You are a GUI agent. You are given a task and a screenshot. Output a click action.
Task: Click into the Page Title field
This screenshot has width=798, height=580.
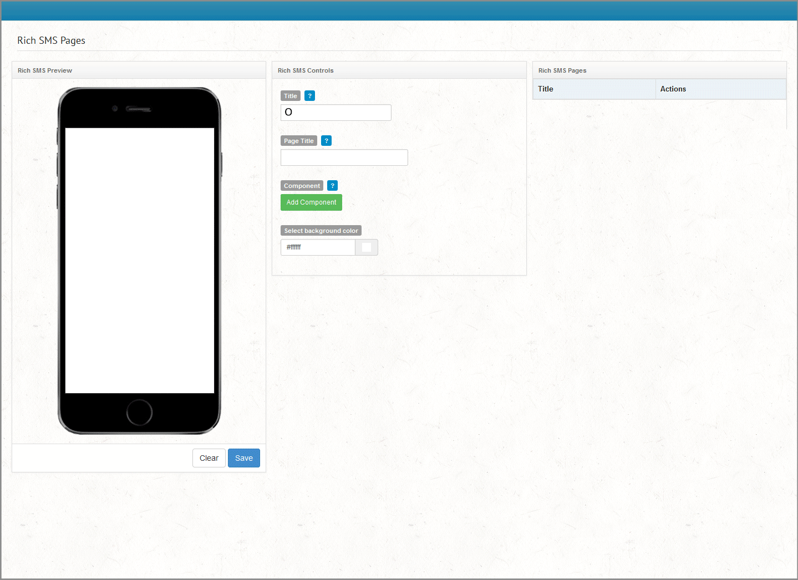pos(344,157)
